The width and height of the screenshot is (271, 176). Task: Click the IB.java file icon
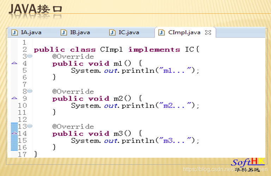pyautogui.click(x=63, y=32)
